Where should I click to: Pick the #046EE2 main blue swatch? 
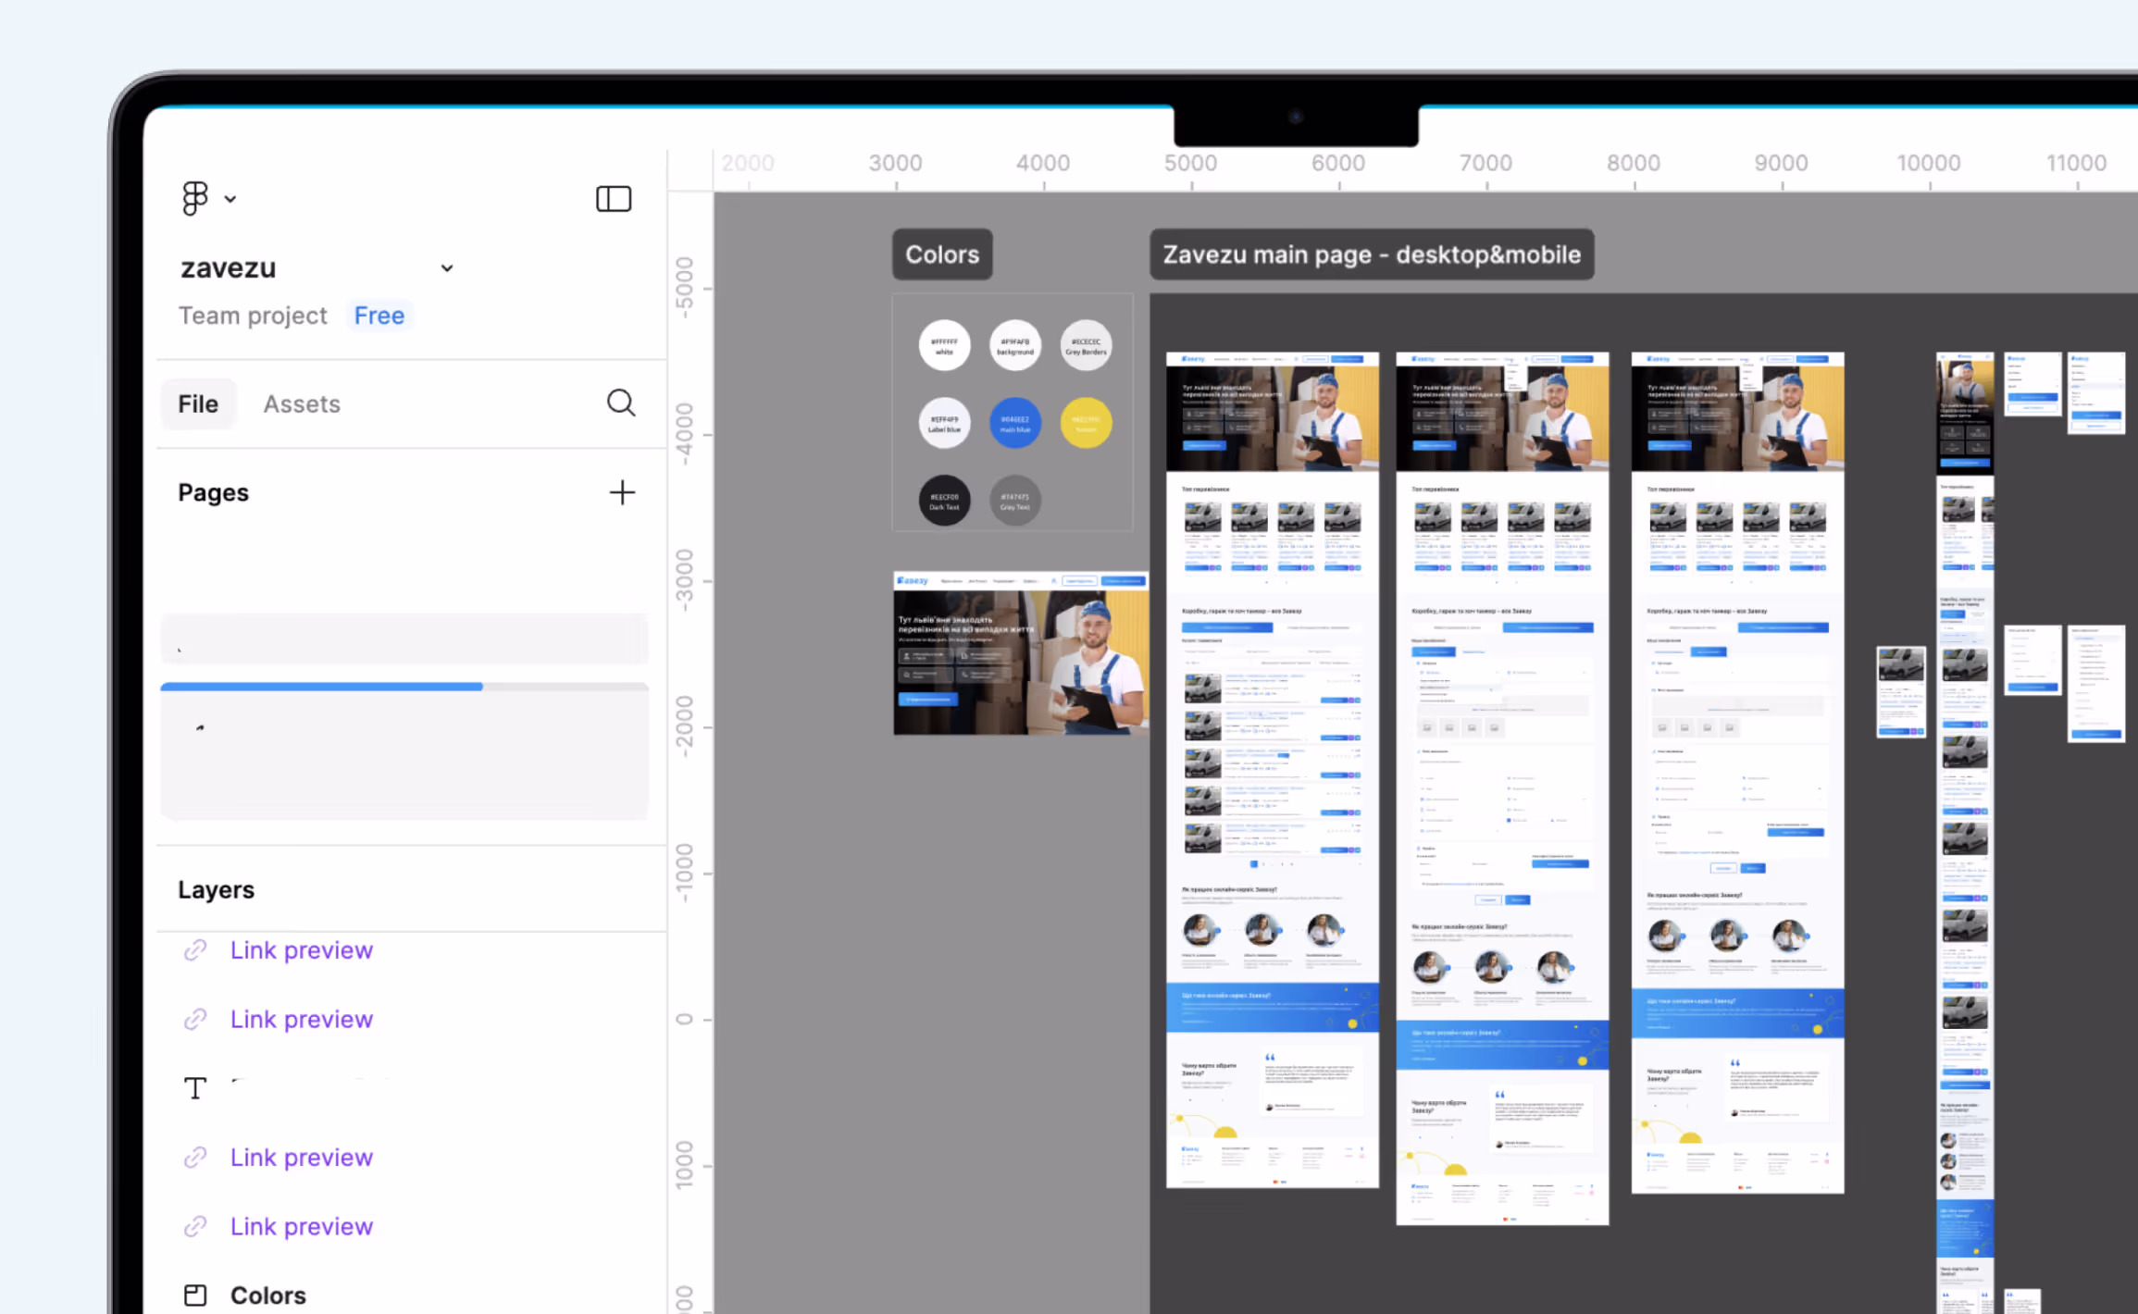point(1015,423)
